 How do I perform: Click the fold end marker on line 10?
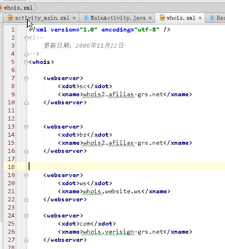(x=26, y=103)
